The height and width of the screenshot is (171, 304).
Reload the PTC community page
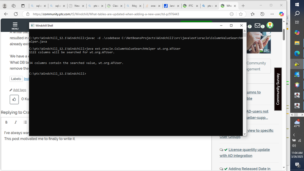(x=16, y=14)
